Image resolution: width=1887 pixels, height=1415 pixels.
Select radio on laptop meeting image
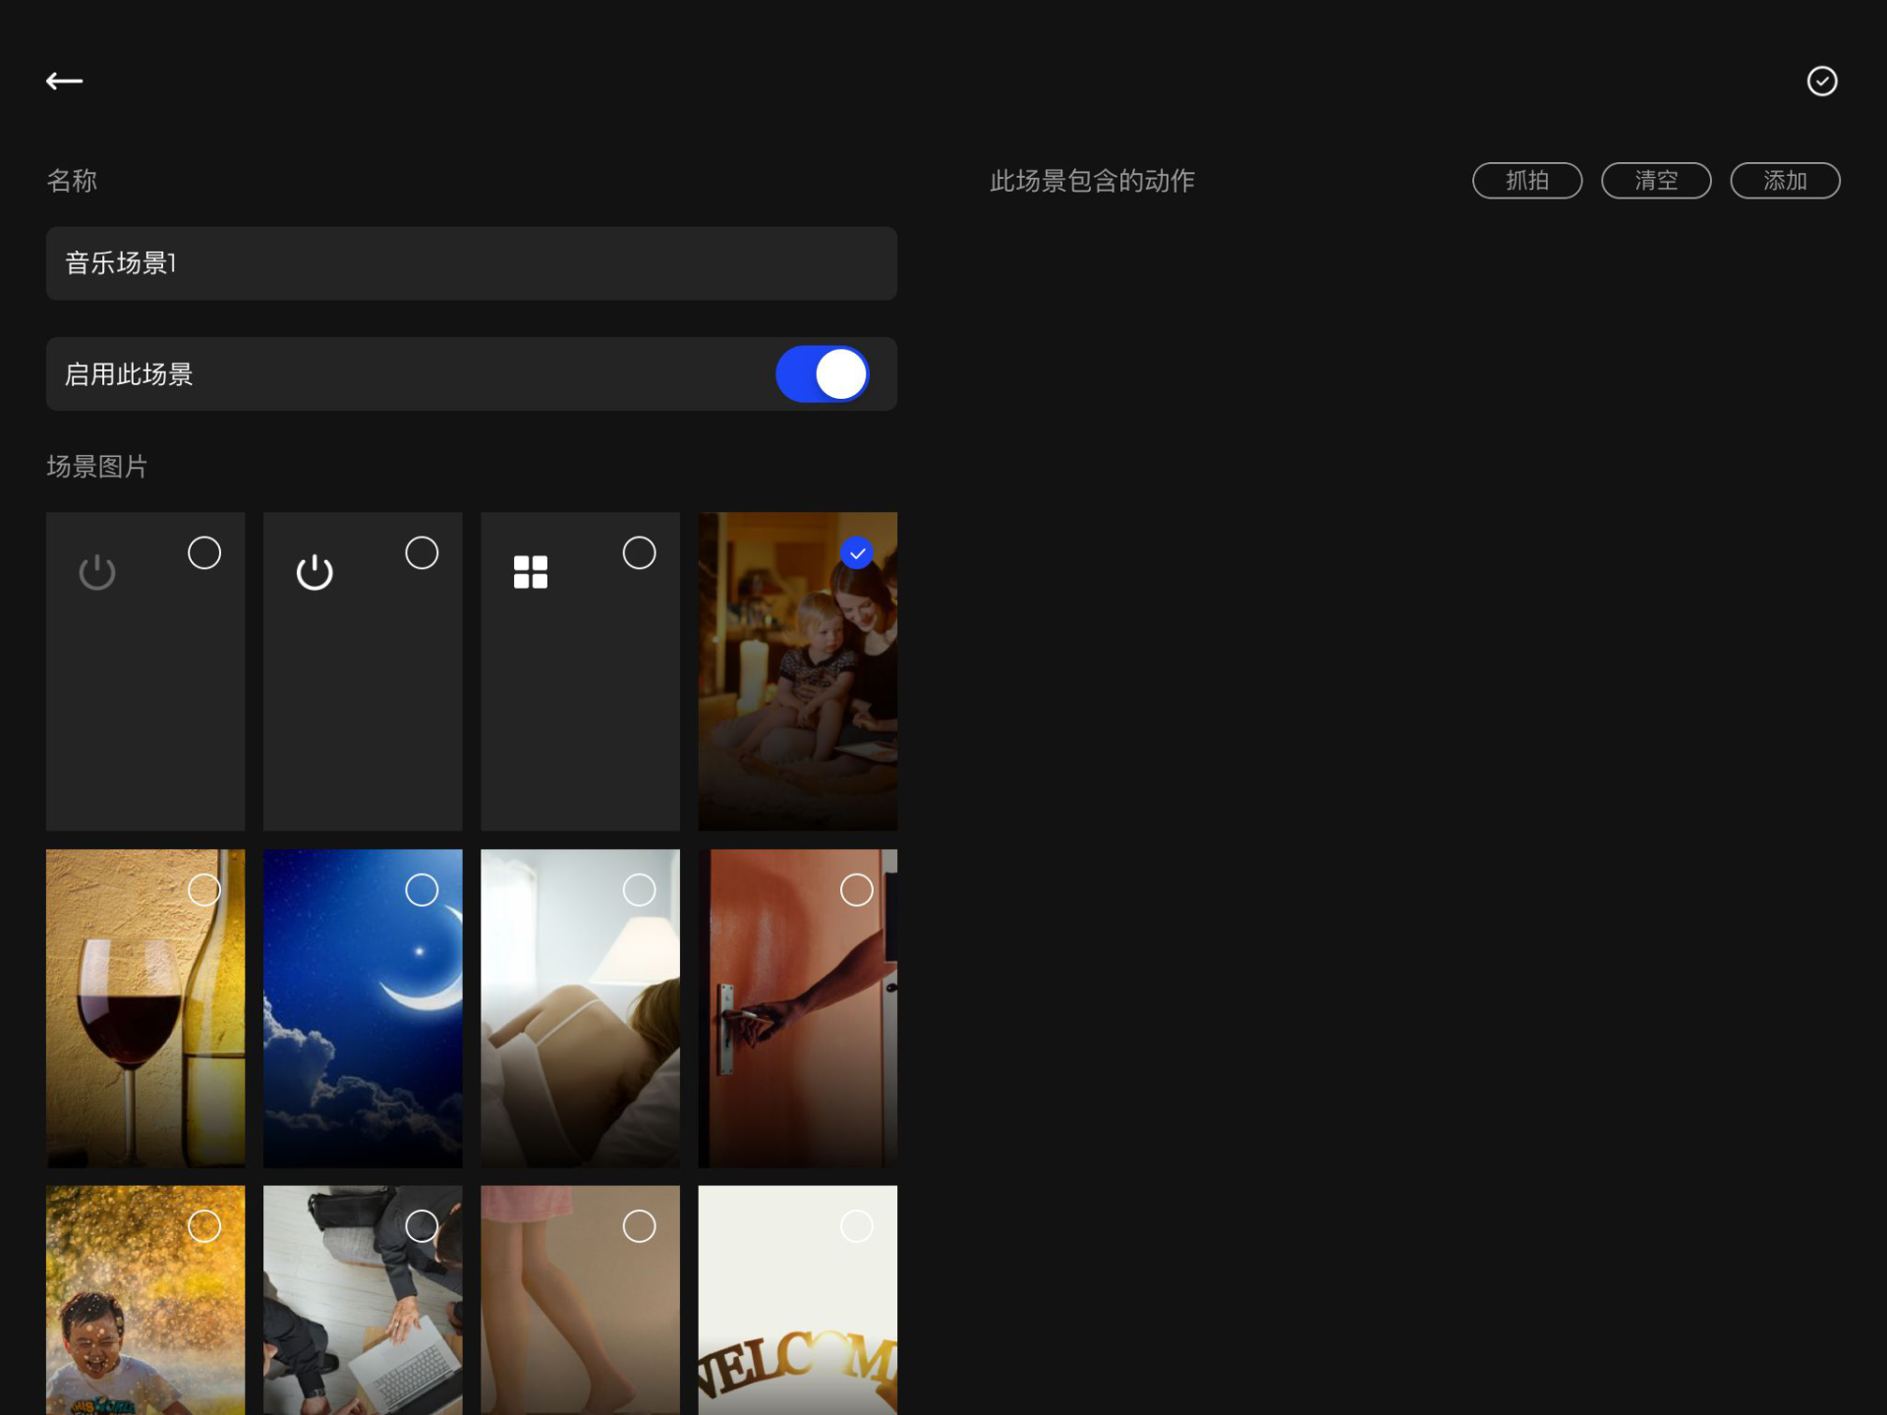[x=422, y=1226]
